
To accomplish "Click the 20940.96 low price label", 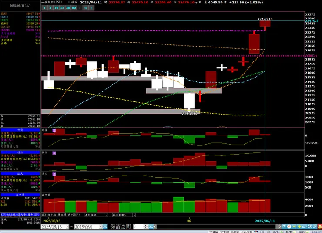I will point(189,114).
